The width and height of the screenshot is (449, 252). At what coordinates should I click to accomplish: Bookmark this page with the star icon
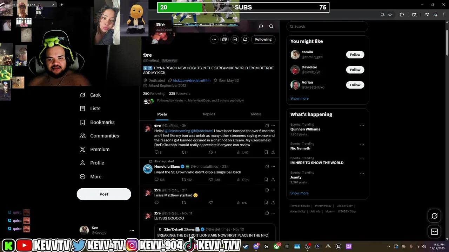coord(390,15)
